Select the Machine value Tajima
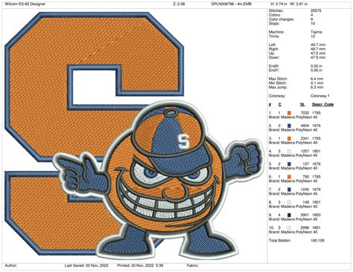Screen dimensions: 353x272 pos(317,32)
